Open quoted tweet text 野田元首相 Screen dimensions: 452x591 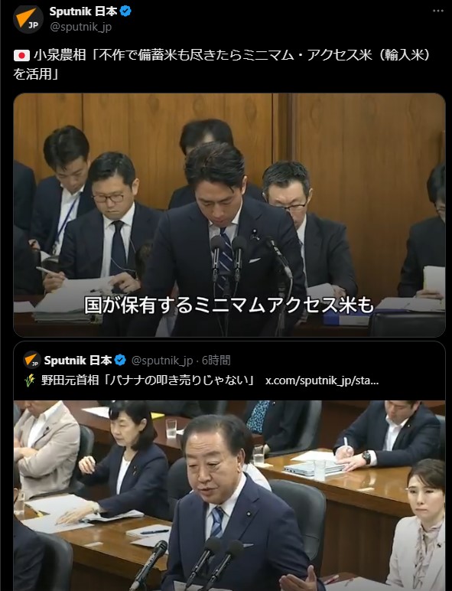(x=148, y=380)
